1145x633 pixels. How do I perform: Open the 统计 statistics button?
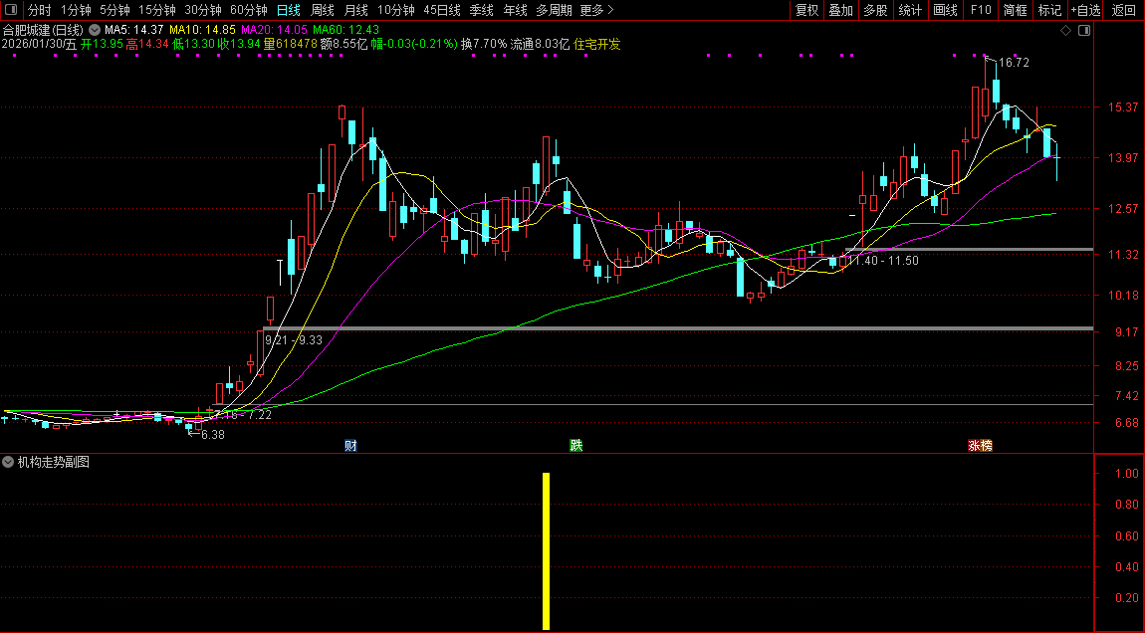click(910, 10)
